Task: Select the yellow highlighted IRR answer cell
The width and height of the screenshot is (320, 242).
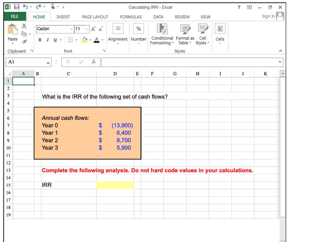Action: (x=115, y=185)
